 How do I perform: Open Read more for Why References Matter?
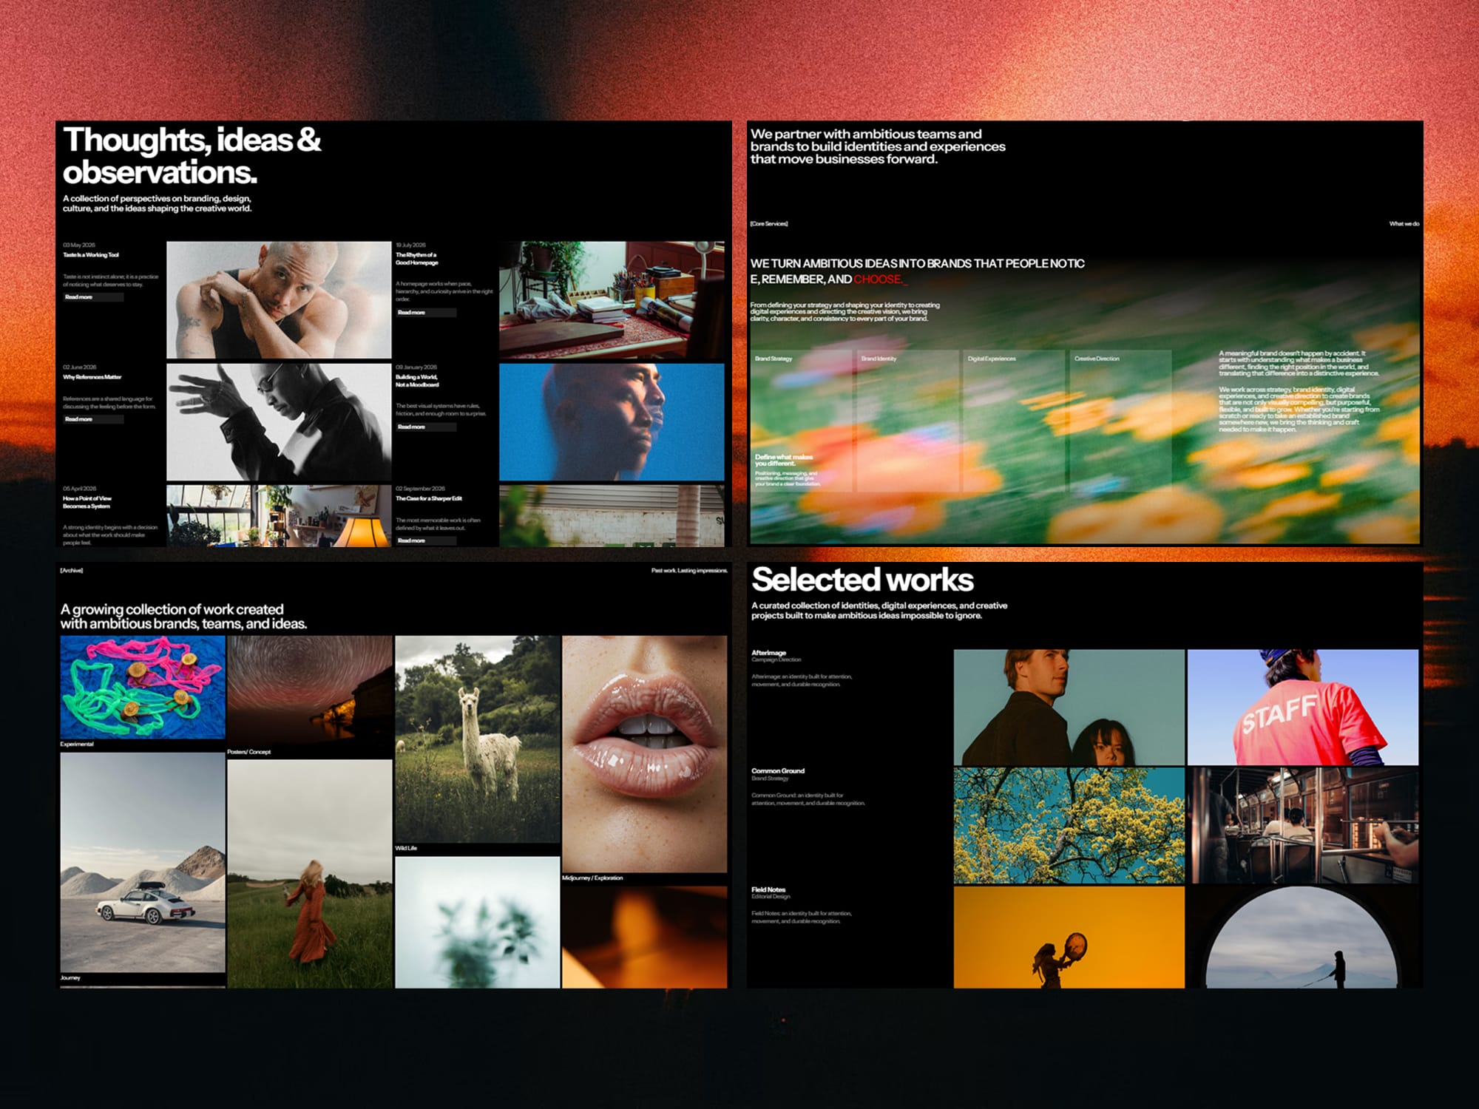point(93,419)
